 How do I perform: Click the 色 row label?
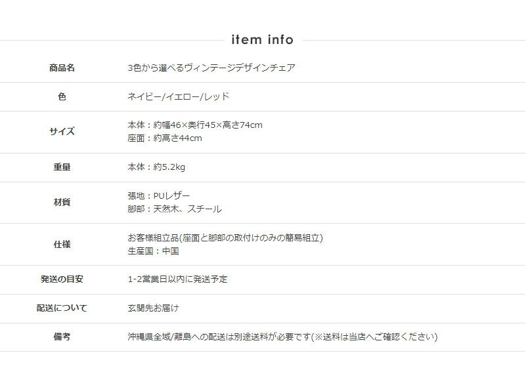pos(62,96)
